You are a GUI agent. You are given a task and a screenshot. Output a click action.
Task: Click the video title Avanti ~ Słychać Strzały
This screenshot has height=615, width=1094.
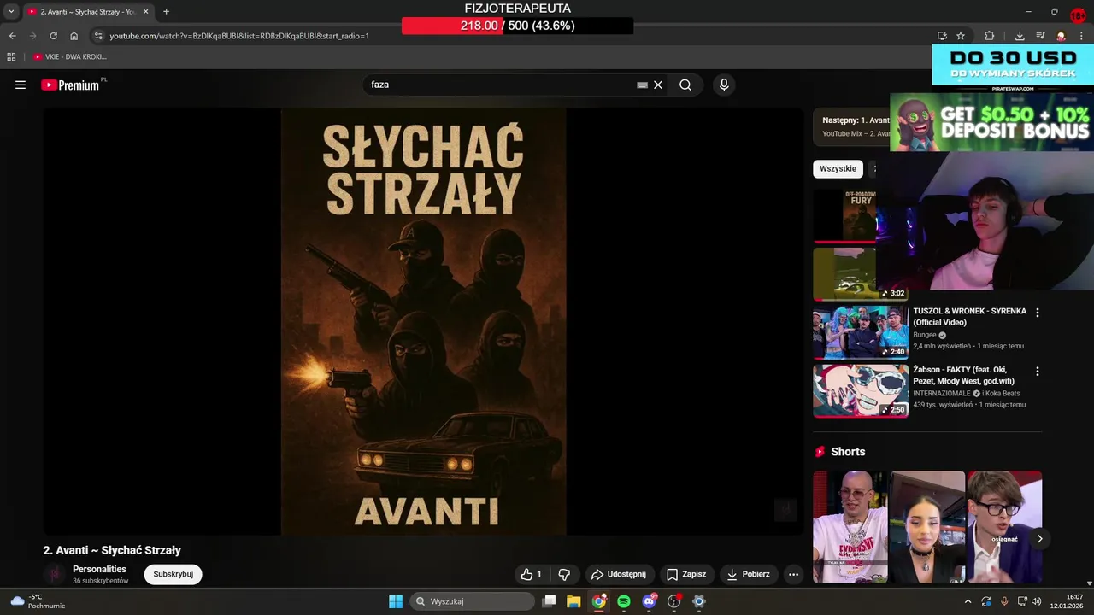click(112, 550)
